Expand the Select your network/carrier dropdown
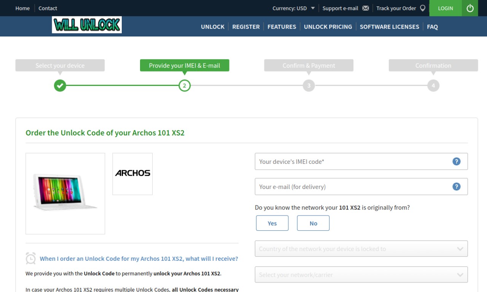The image size is (487, 292). (x=361, y=275)
